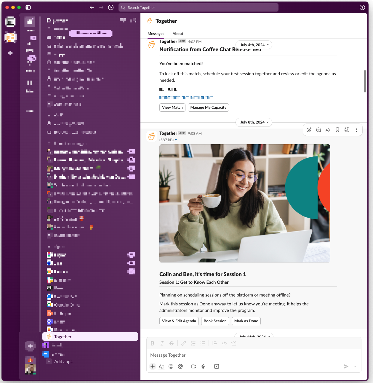Screen dimensions: 373x383
Task: Insert ordered list in composer
Action: (193, 343)
